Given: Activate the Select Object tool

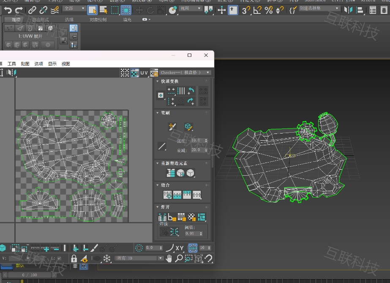Looking at the screenshot, I should [92, 10].
